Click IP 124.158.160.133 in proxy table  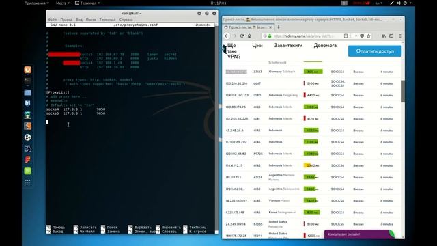click(x=237, y=95)
